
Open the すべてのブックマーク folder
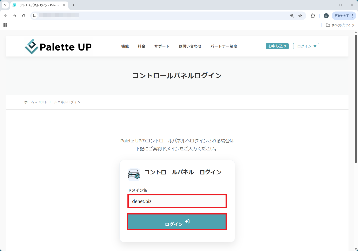pos(340,25)
